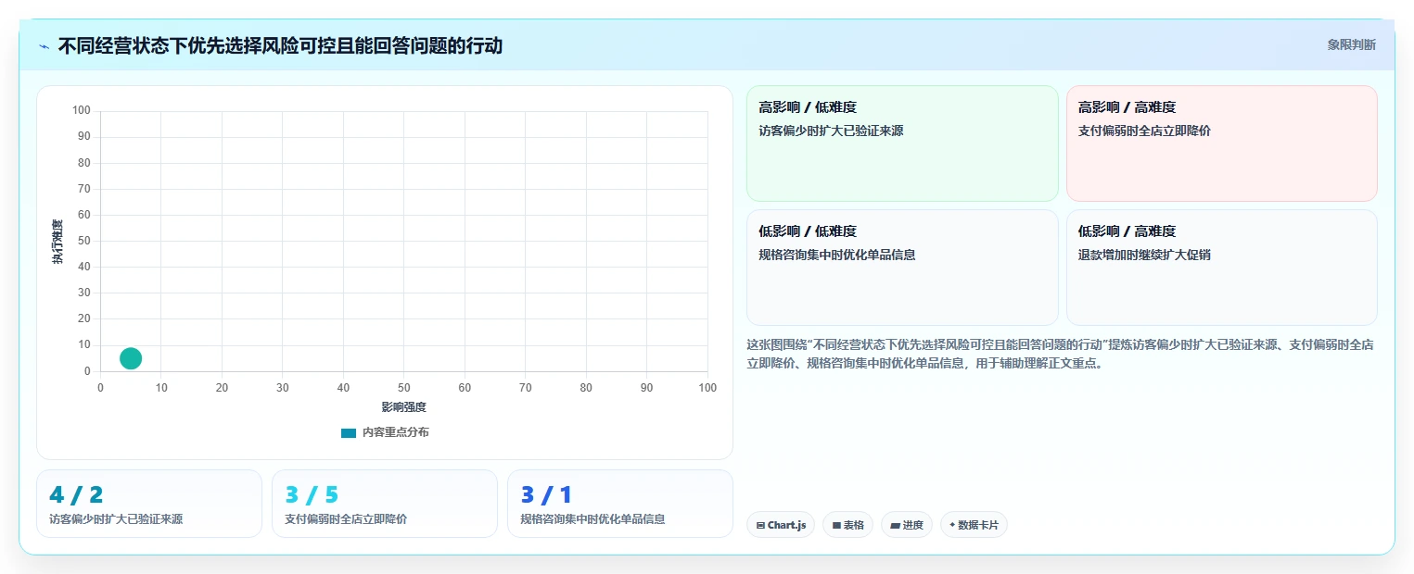
Task: Open the 高影响 / 高难度 quadrant card
Action: [x=1222, y=143]
